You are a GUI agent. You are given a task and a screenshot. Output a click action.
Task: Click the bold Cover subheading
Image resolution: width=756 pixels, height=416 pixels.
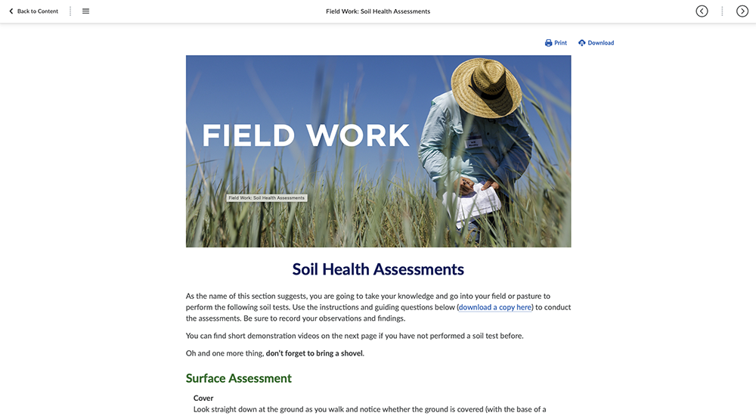click(x=203, y=398)
